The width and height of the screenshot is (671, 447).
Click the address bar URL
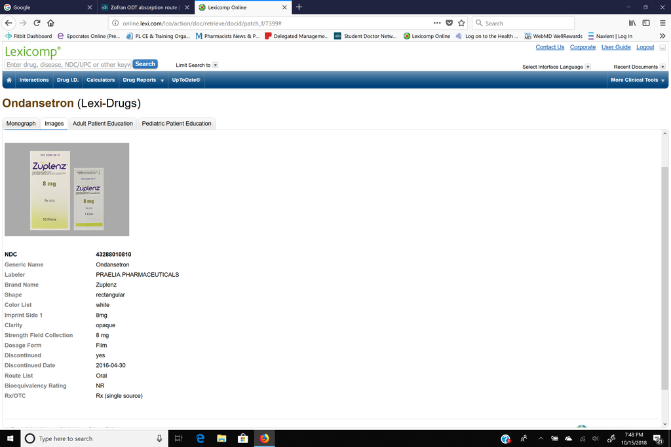click(x=202, y=23)
